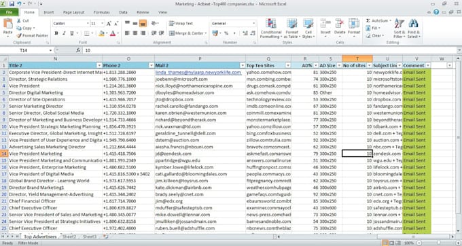Image resolution: width=462 pixels, height=246 pixels.
Task: Click the AutoSum sigma icon
Action: (368, 20)
